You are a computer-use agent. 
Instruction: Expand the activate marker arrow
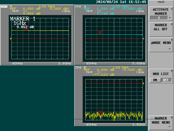(x=170, y=18)
